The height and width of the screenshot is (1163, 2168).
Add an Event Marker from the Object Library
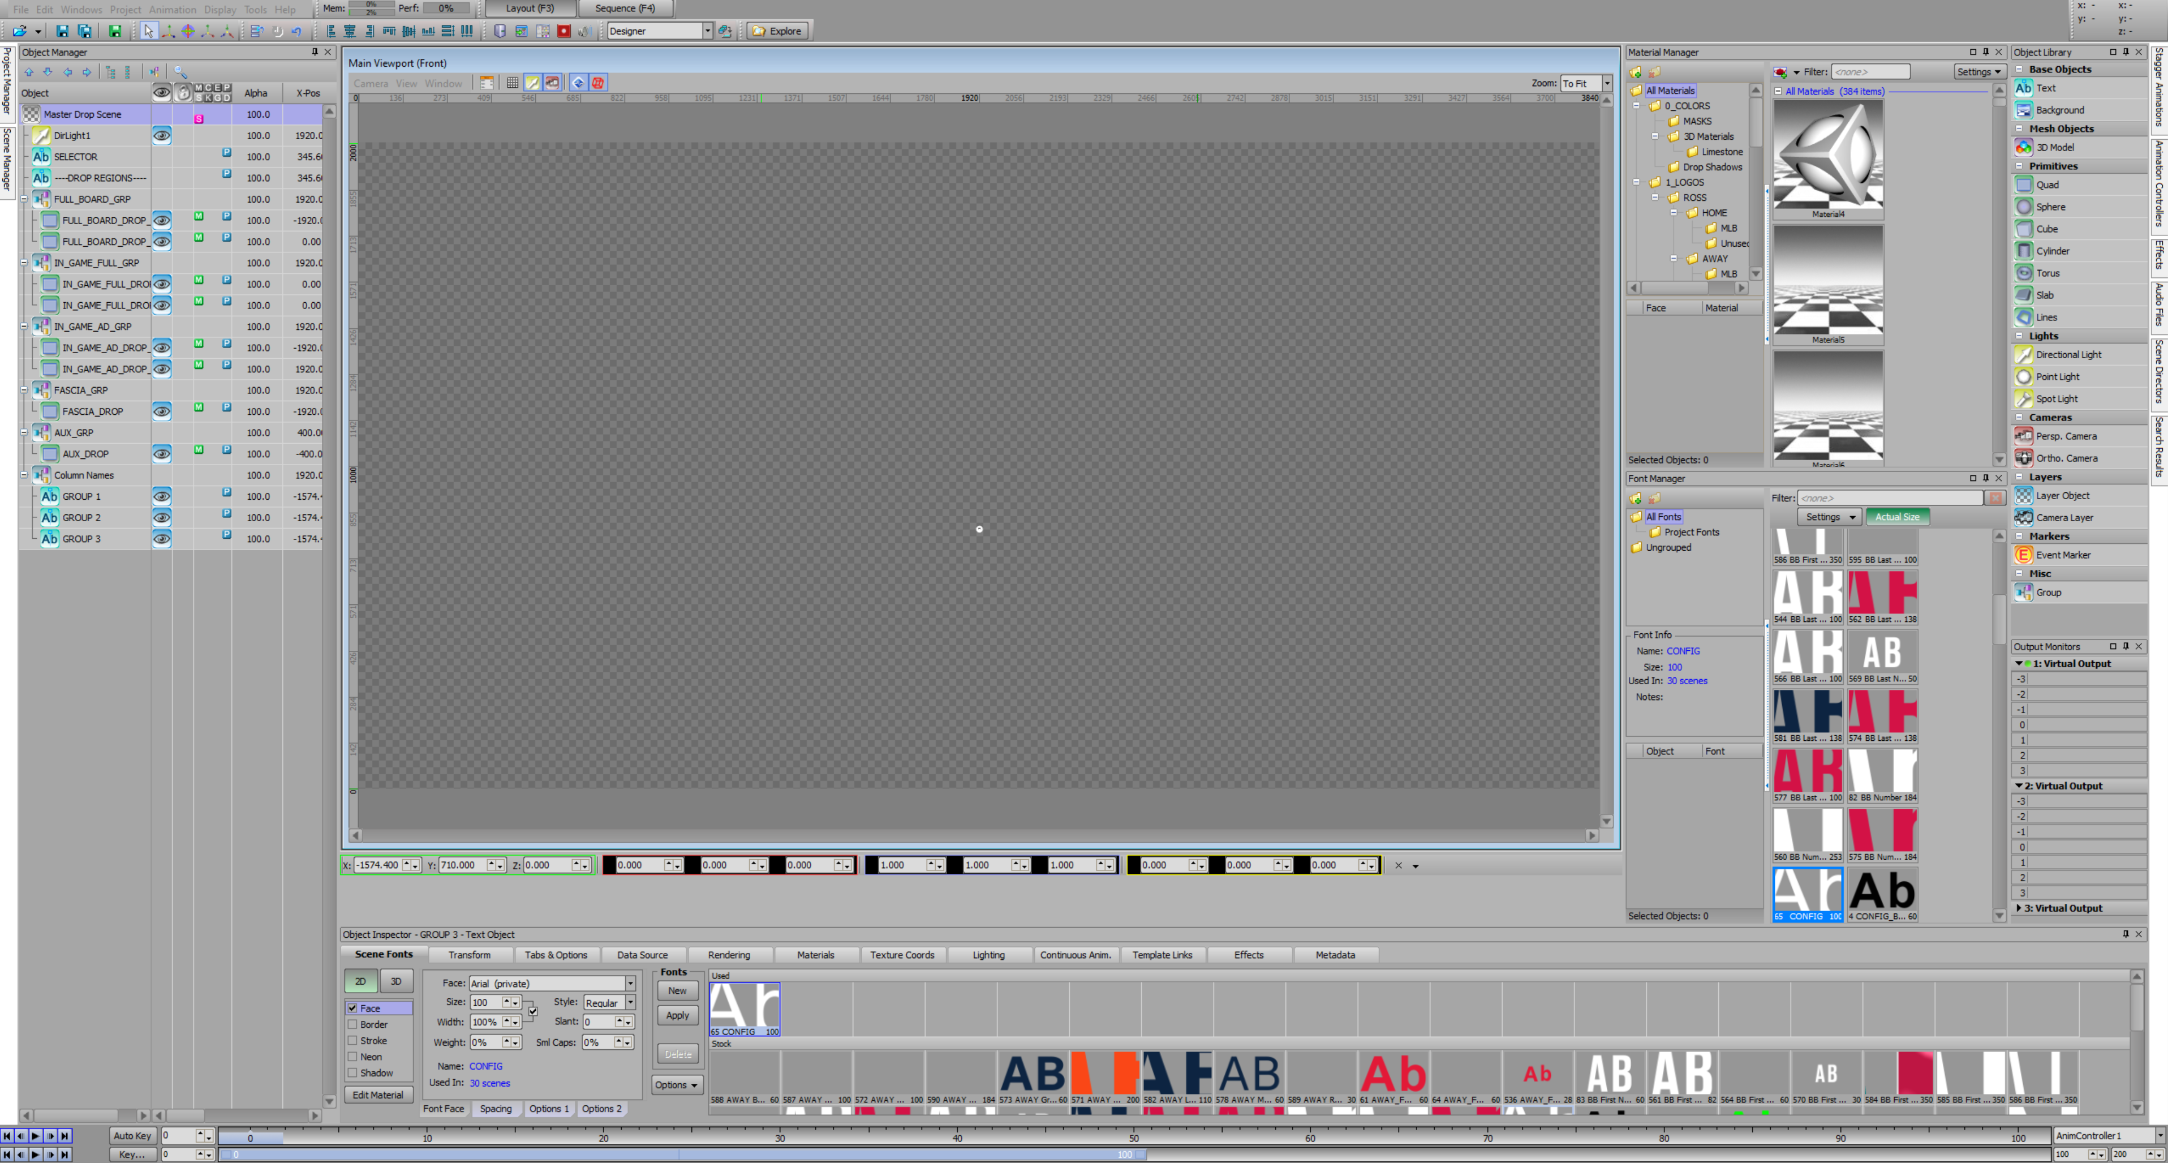pos(2063,555)
